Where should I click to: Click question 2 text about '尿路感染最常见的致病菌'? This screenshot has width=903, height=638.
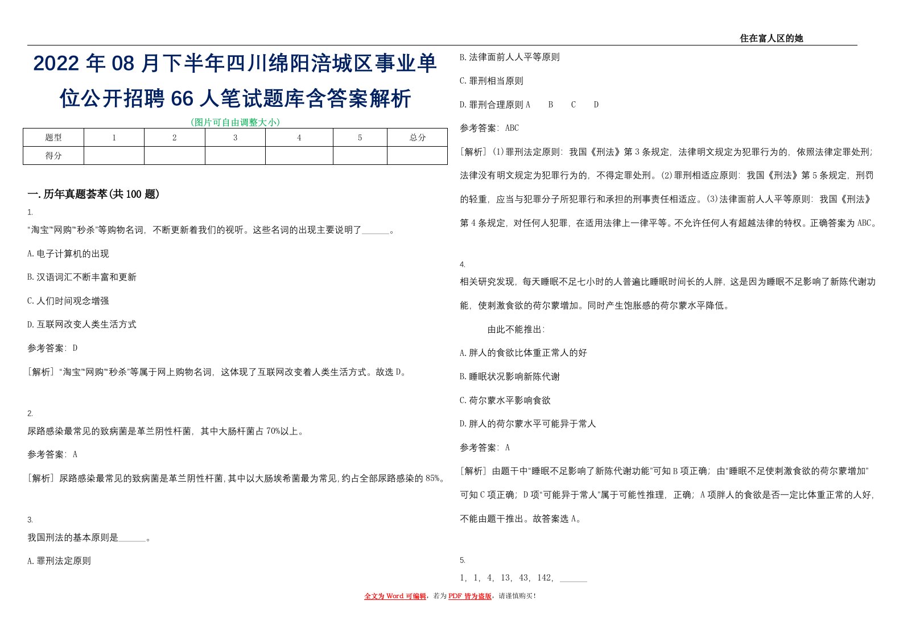pyautogui.click(x=166, y=431)
